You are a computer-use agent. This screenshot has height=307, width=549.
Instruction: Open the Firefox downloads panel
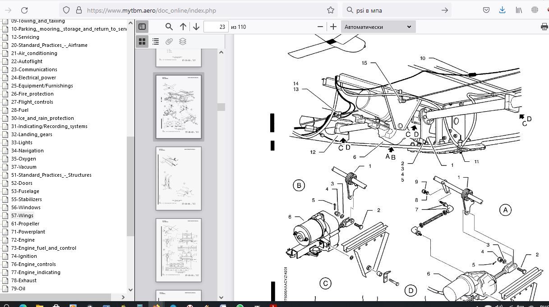502,10
